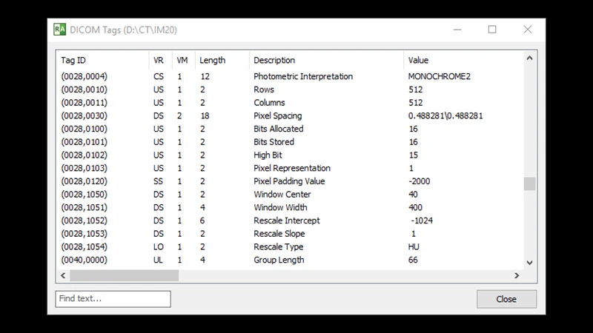The image size is (593, 333).
Task: Maximize the DICOM Tags window
Action: pos(492,30)
